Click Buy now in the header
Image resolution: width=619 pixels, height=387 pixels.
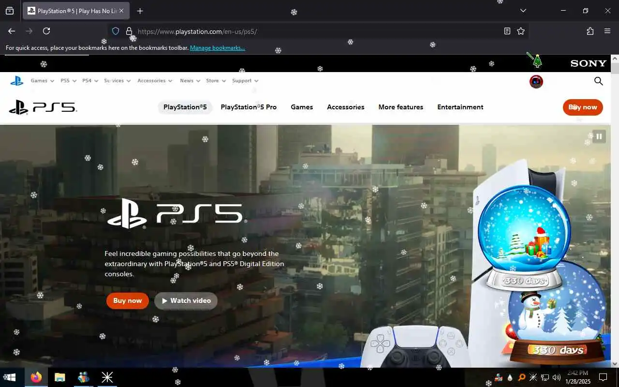point(583,107)
